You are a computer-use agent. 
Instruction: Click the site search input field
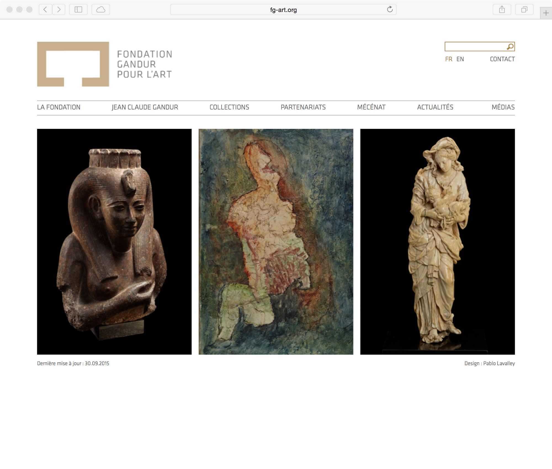[x=475, y=47]
